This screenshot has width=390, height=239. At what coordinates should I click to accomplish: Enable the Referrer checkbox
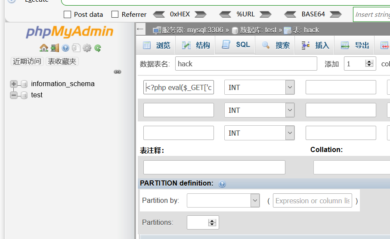[x=115, y=15]
